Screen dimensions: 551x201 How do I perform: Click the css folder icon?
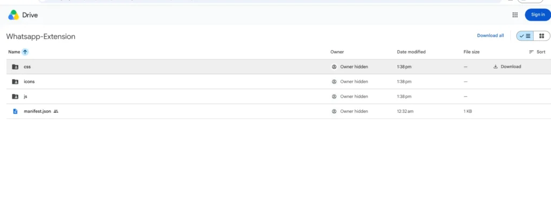tap(15, 67)
